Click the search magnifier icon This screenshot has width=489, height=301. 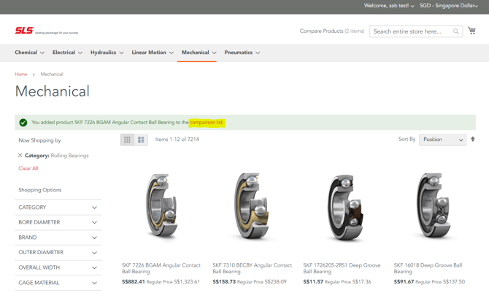456,31
